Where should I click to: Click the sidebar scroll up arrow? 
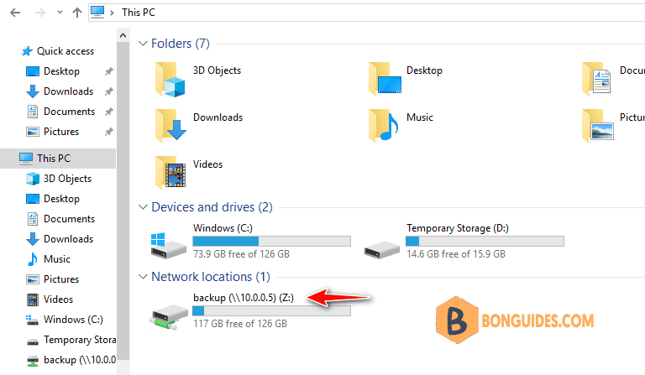click(x=123, y=36)
